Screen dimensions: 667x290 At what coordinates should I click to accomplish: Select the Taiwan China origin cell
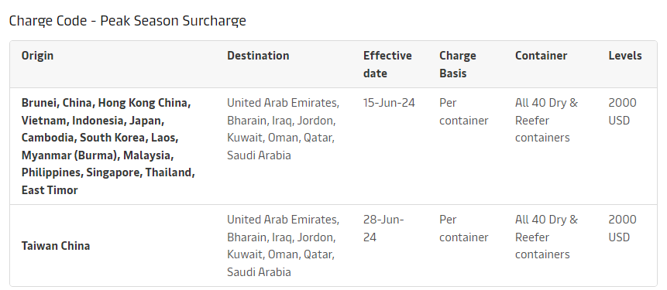click(56, 246)
